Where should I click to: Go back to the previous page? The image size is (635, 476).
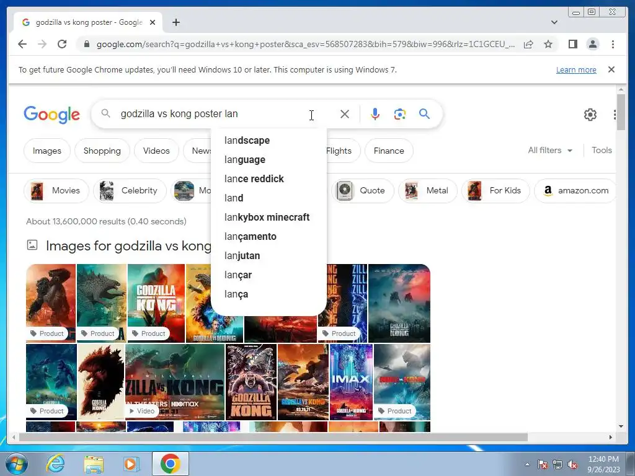click(22, 44)
